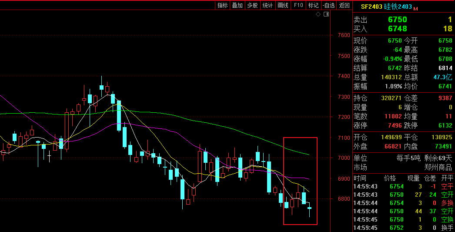
Task: Open the 统计 statistics tool
Action: point(268,5)
